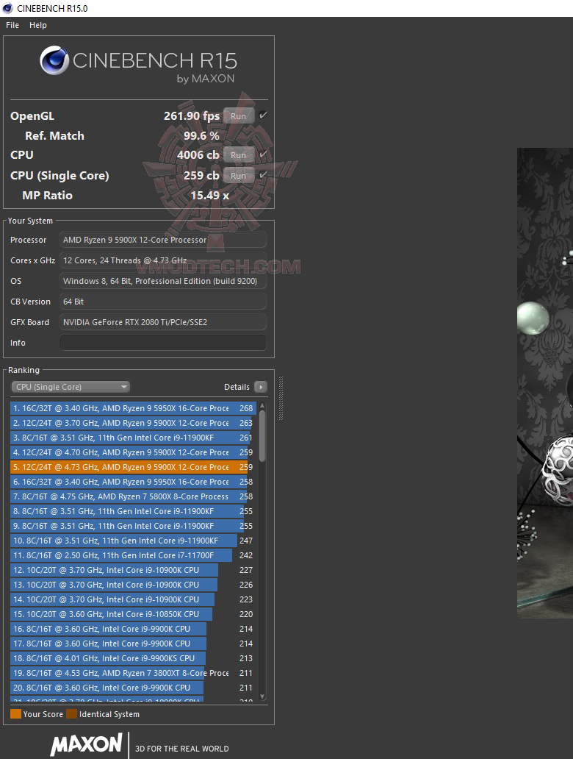Screen dimensions: 573x759
Task: Click the scrollbar up arrow in Ranking
Action: [x=262, y=406]
